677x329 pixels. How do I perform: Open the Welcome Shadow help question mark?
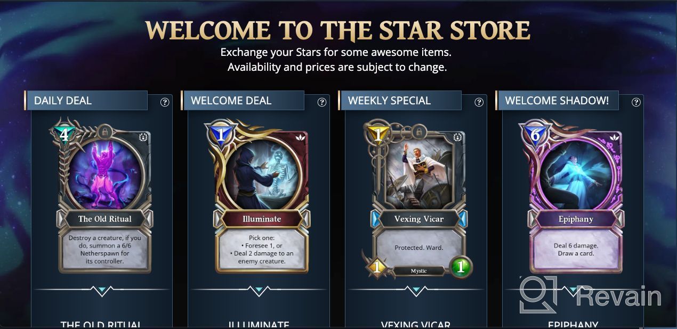pos(636,102)
